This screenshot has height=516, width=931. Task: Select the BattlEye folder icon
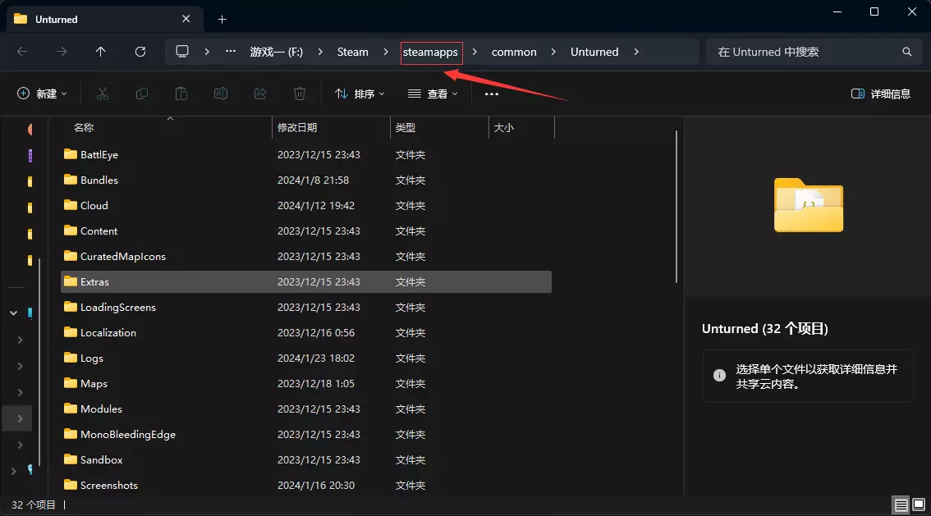[x=71, y=154]
